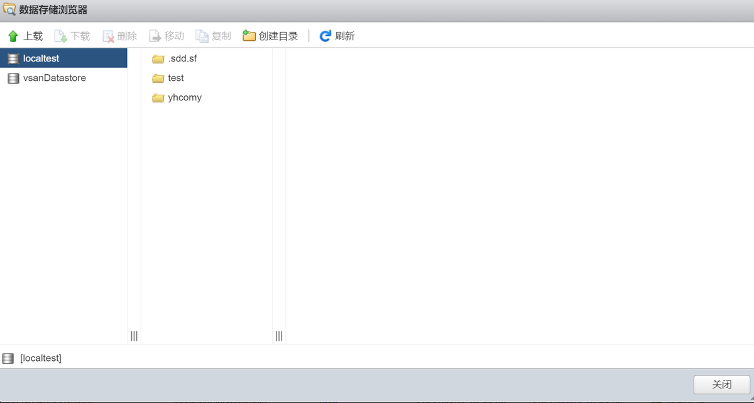The height and width of the screenshot is (403, 754).
Task: Click the folder column resize handle
Action: tap(279, 336)
